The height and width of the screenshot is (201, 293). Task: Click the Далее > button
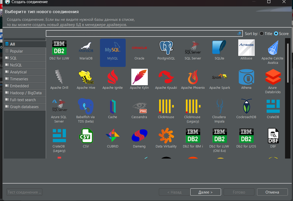point(206,192)
